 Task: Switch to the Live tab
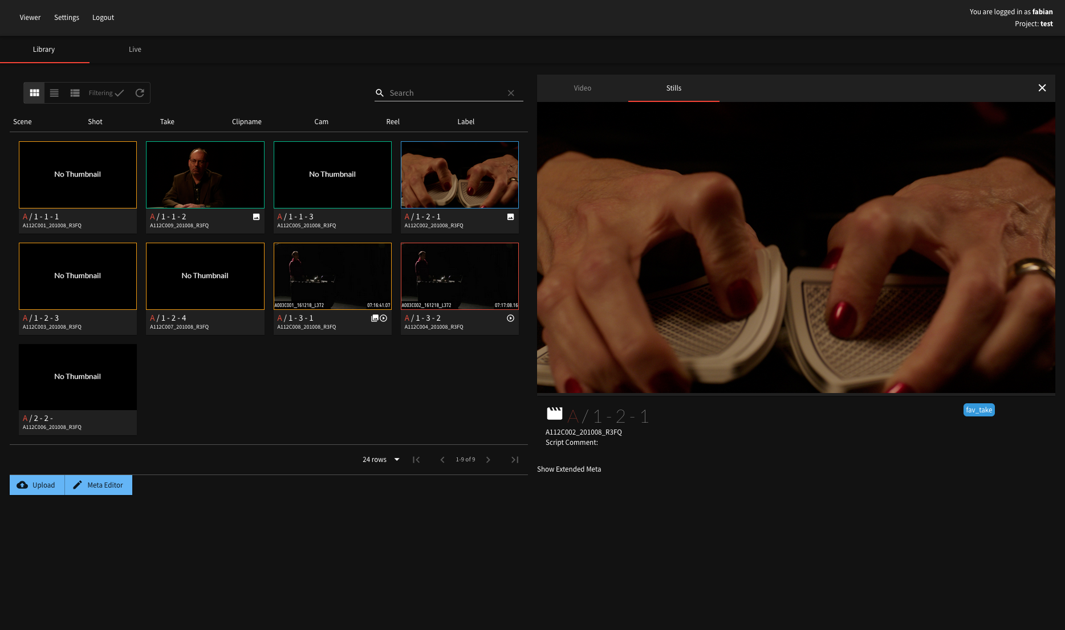(x=135, y=50)
